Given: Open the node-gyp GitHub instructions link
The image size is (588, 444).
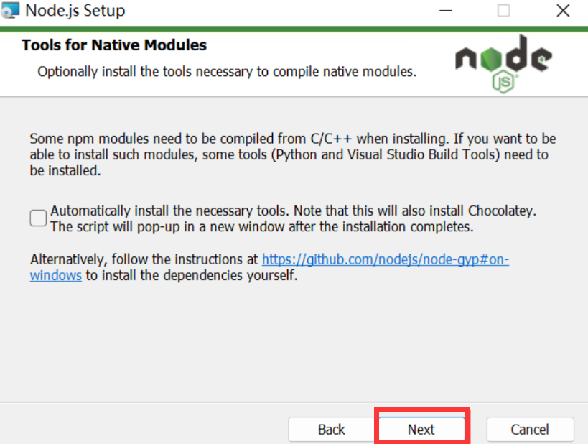Looking at the screenshot, I should click(x=385, y=259).
